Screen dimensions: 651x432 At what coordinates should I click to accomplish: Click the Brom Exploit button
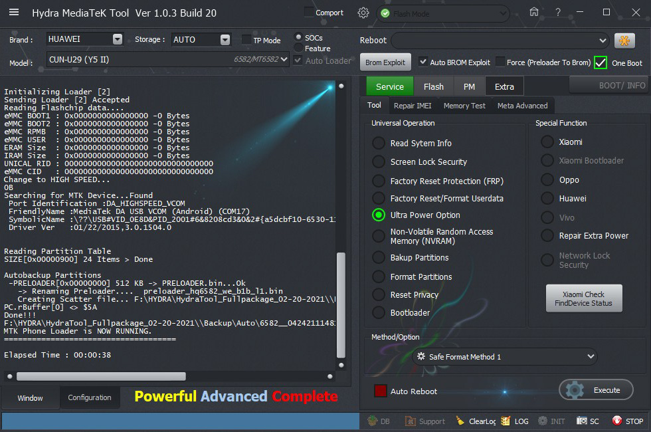click(385, 62)
